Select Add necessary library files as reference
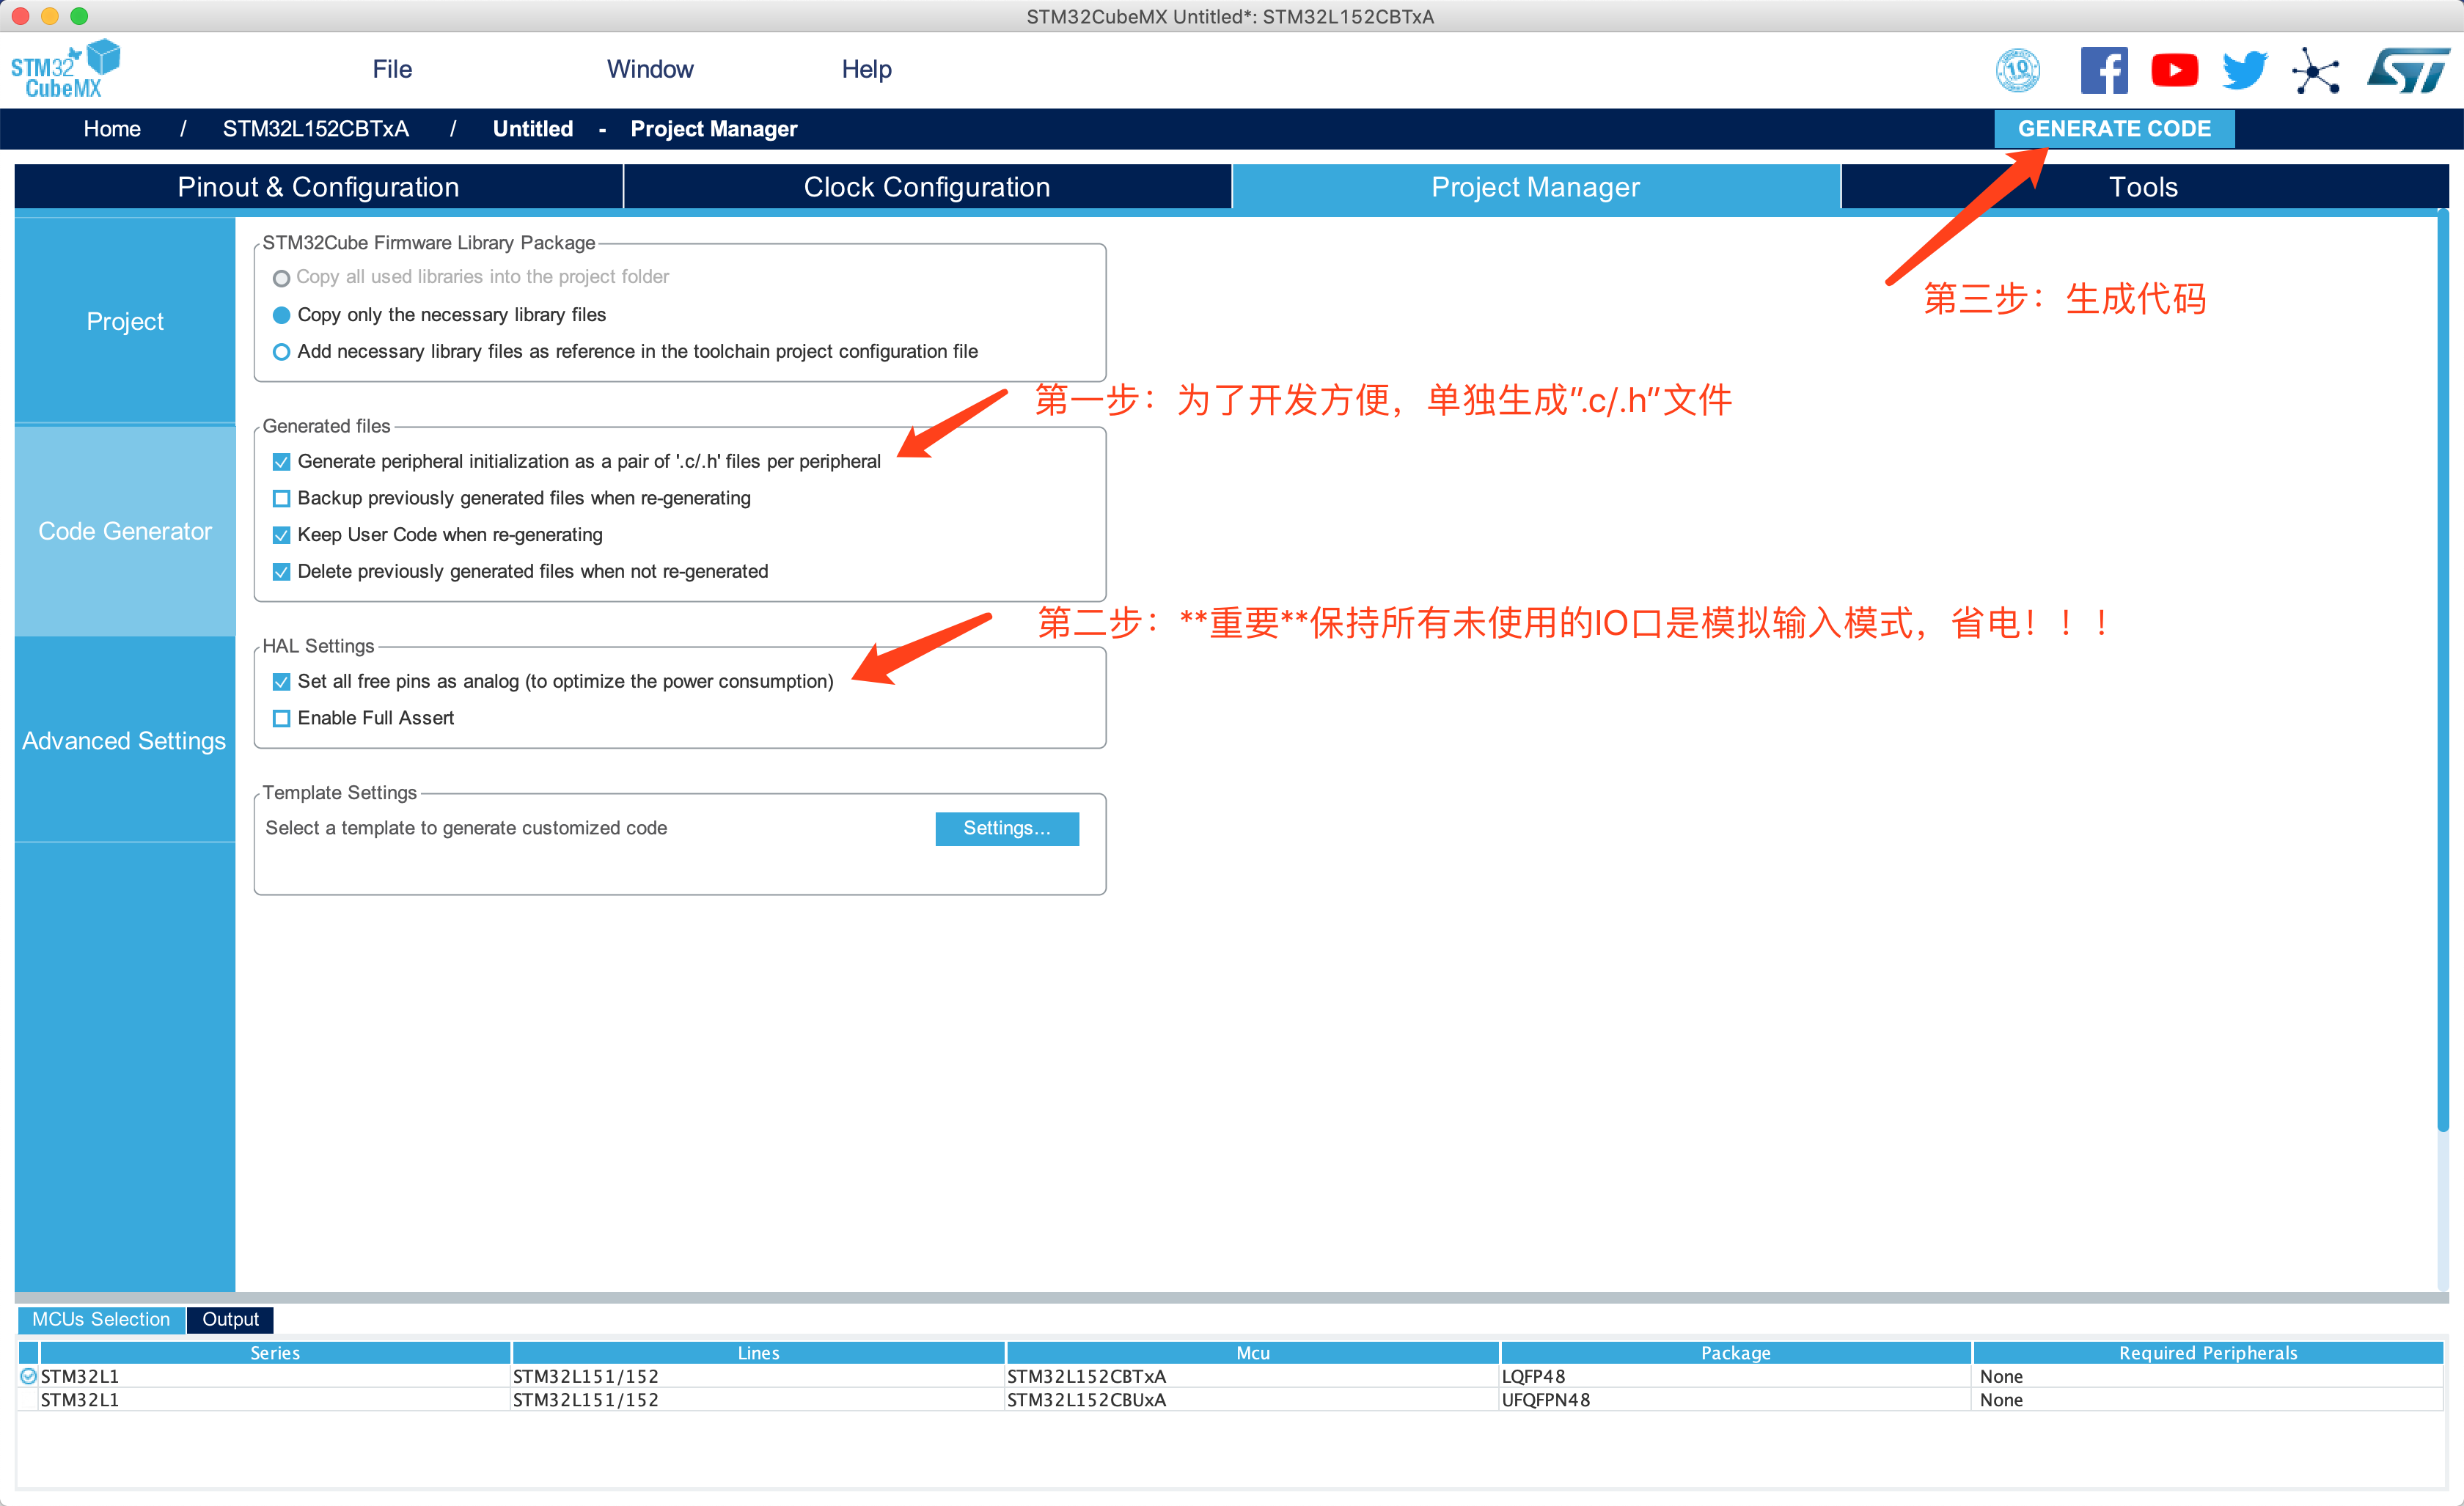Image resolution: width=2464 pixels, height=1506 pixels. click(x=282, y=352)
